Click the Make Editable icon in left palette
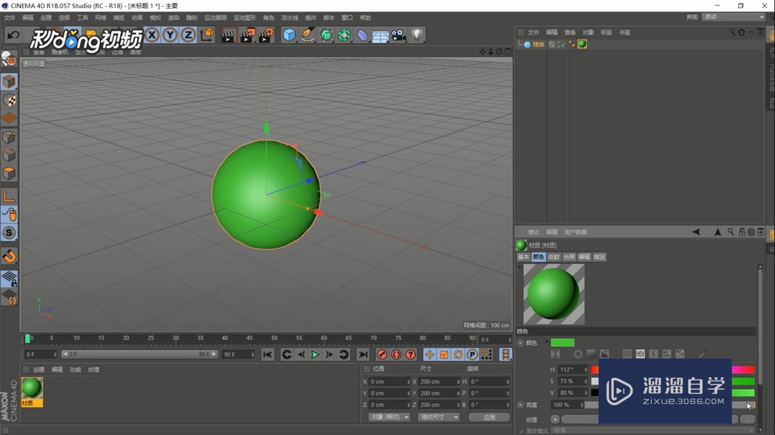775x435 pixels. pyautogui.click(x=9, y=59)
